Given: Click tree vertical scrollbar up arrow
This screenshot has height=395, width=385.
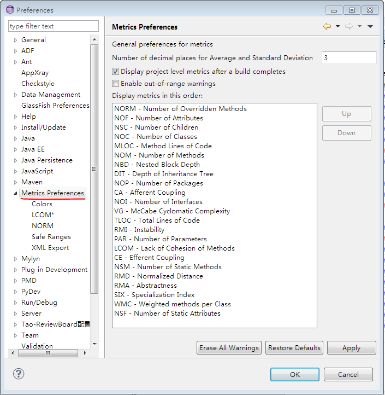Looking at the screenshot, I should coord(94,39).
